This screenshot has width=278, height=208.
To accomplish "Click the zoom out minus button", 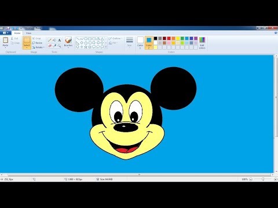I will tap(251, 179).
